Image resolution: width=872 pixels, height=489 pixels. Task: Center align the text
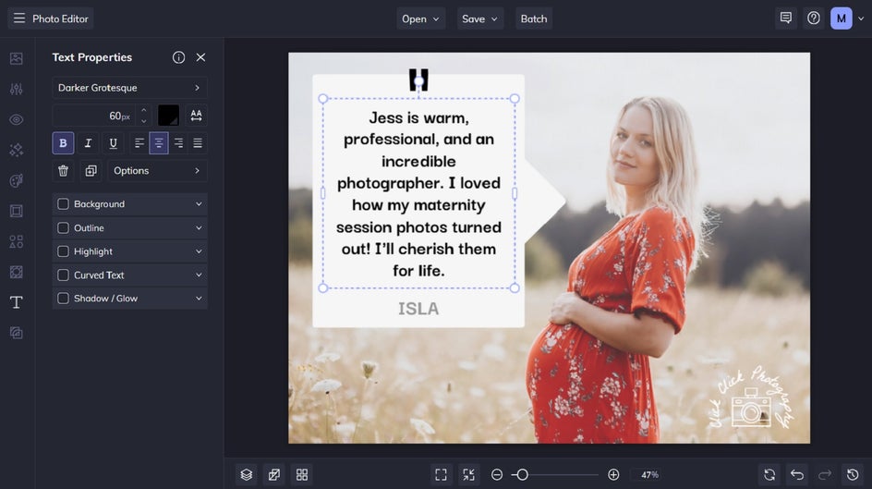[159, 143]
